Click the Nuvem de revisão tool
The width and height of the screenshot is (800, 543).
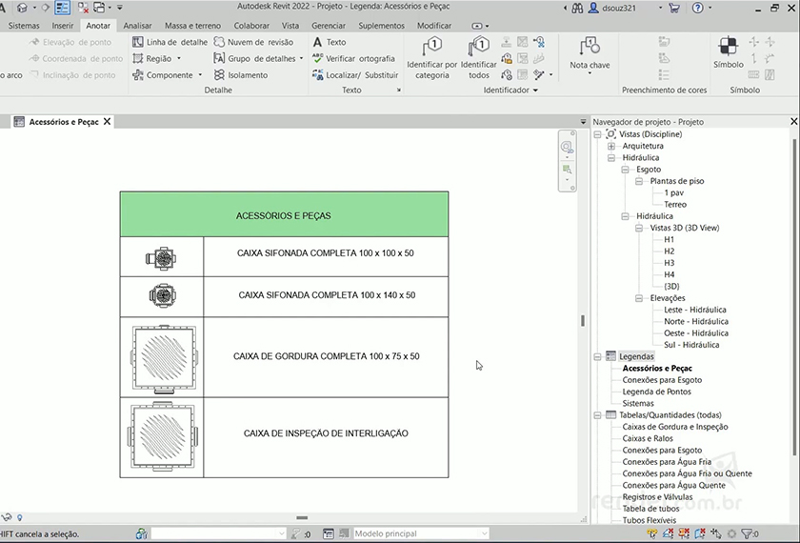pyautogui.click(x=253, y=42)
